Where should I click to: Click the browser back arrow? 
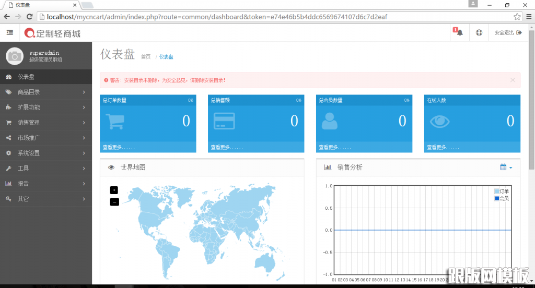tap(7, 17)
